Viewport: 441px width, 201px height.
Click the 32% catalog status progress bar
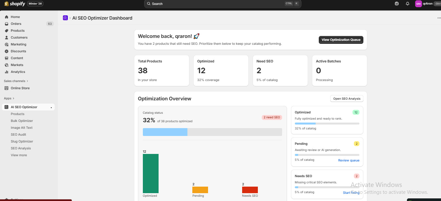(x=212, y=132)
